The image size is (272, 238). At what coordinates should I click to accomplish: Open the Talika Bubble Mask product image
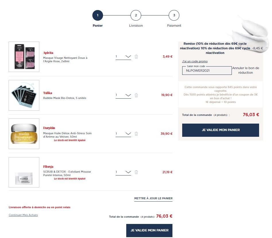coord(24,95)
